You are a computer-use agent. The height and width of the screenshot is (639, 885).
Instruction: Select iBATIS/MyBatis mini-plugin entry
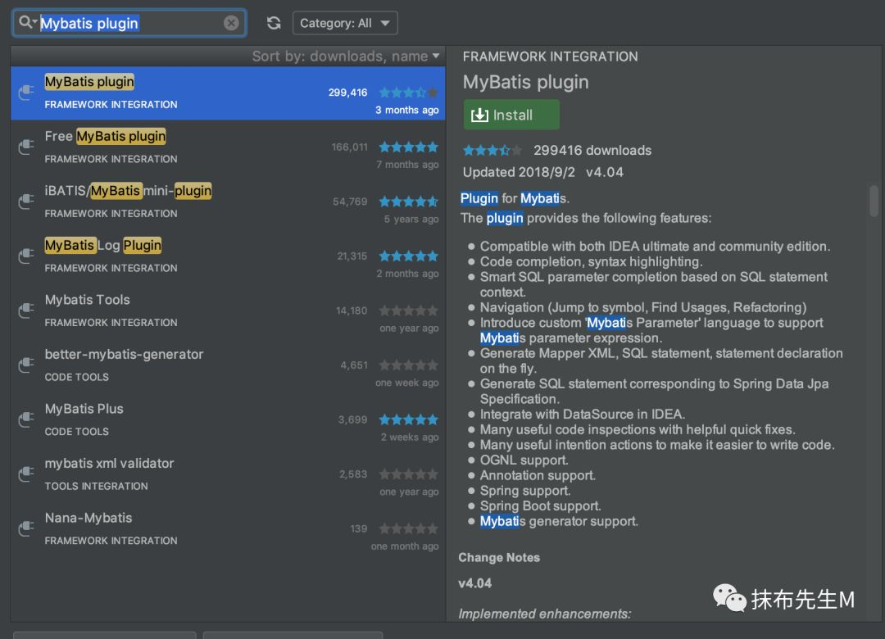click(x=228, y=202)
